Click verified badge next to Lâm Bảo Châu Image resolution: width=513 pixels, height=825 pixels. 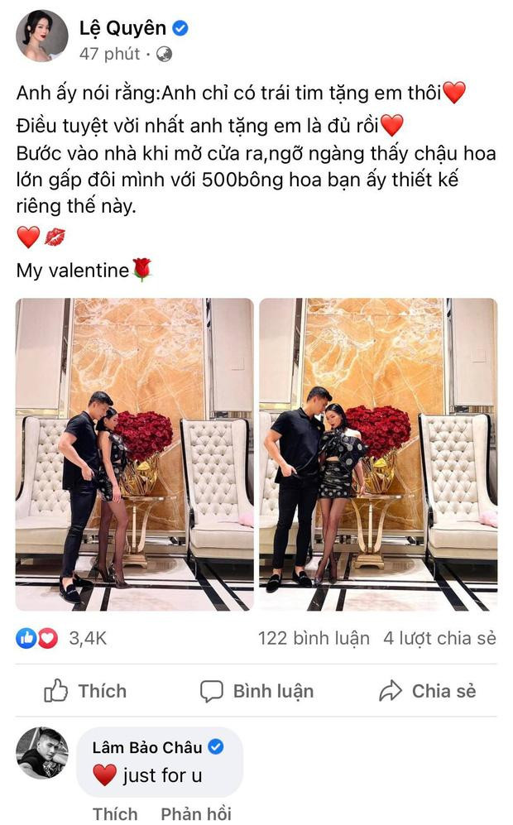[216, 746]
